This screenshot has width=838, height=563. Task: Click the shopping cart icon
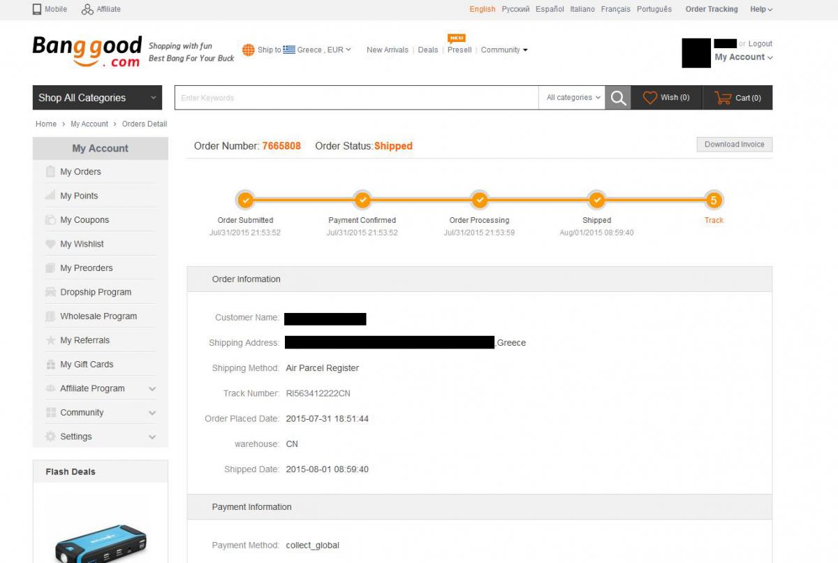point(723,98)
